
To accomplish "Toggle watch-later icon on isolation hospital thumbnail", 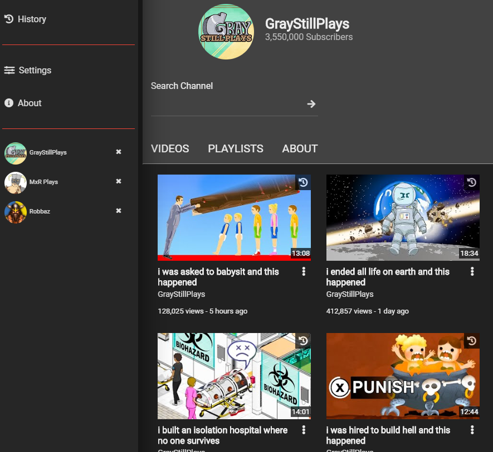I will pos(303,341).
